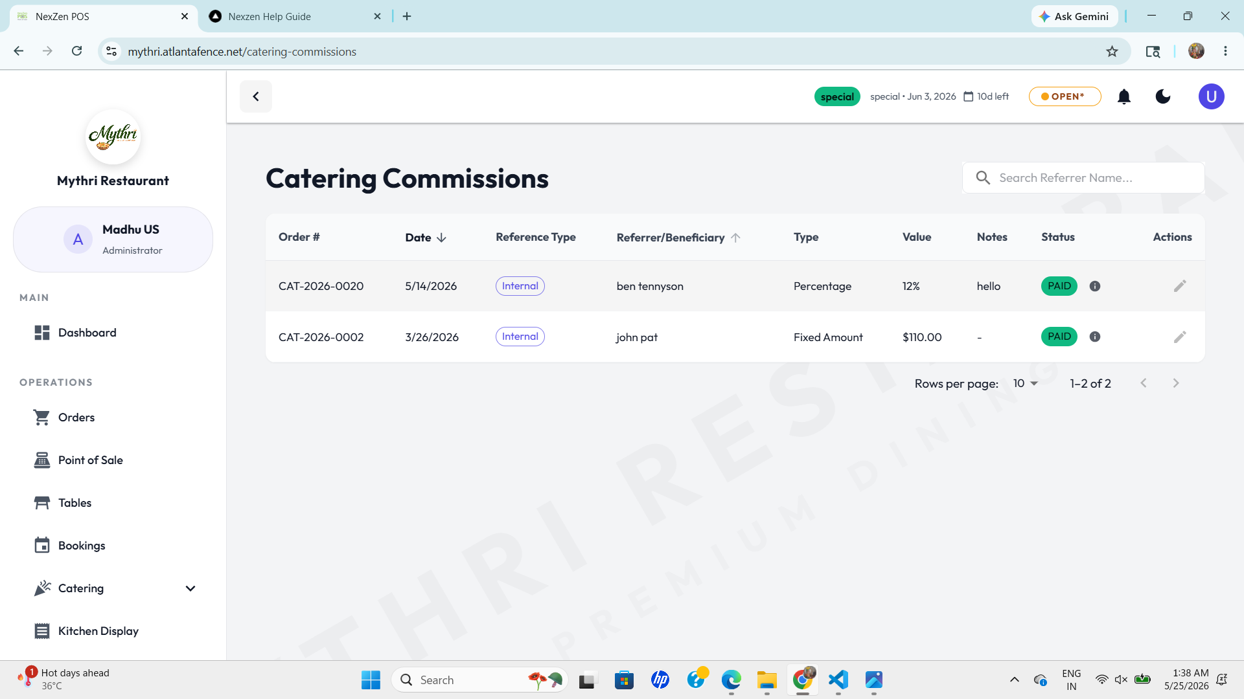
Task: Edit commission CAT-2026-0002 with pencil icon
Action: 1180,337
